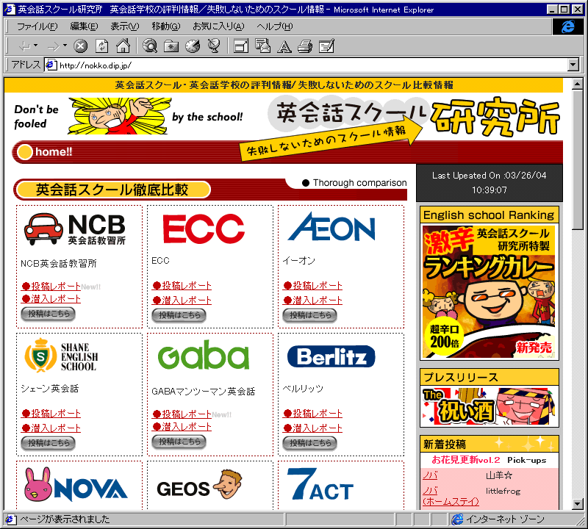Click the green Gaba logo
Image resolution: width=588 pixels, height=529 pixels.
[204, 354]
